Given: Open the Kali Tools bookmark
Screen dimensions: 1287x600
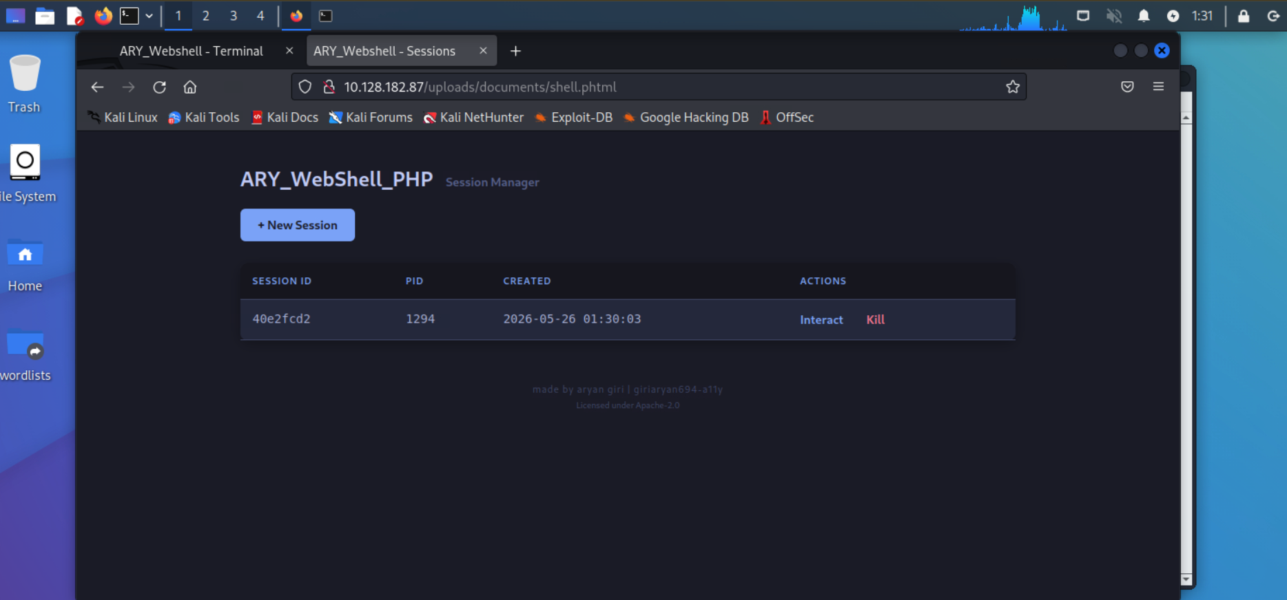Looking at the screenshot, I should tap(204, 117).
